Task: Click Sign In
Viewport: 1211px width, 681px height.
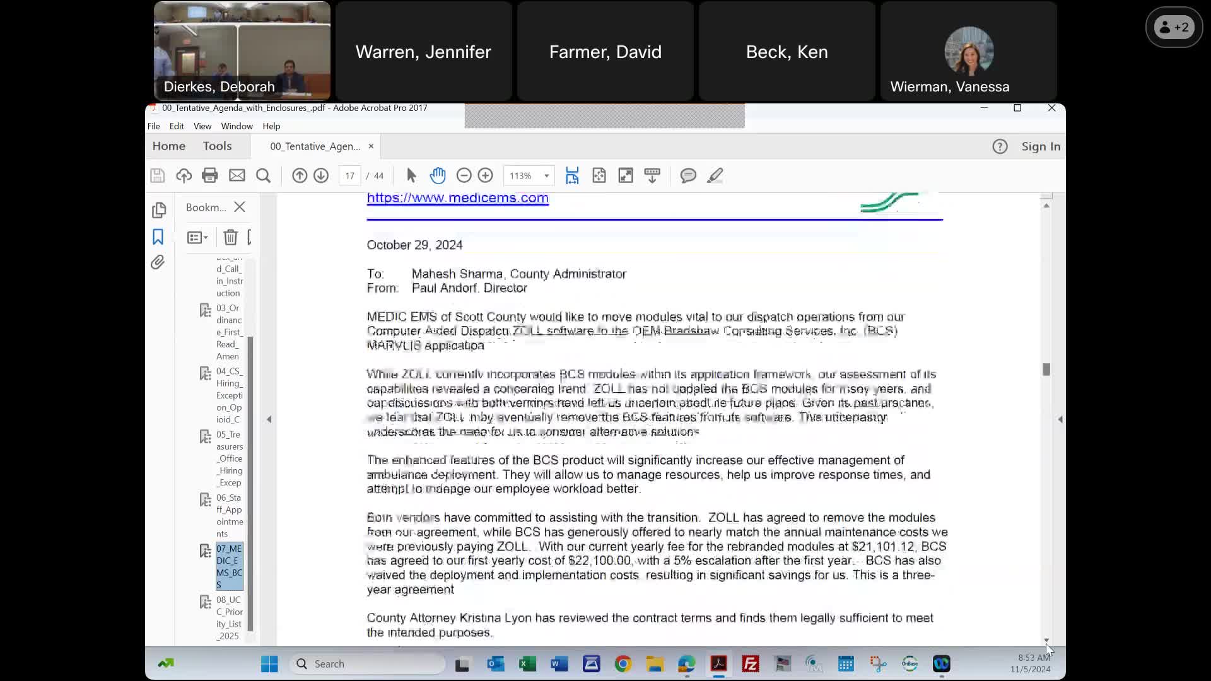Action: coord(1041,146)
